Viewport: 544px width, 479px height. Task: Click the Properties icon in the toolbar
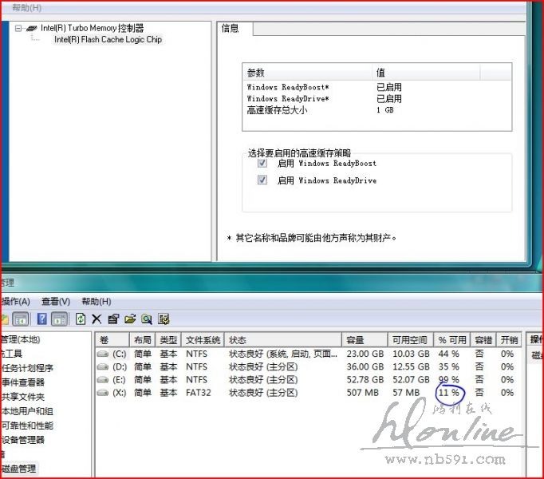tap(113, 319)
